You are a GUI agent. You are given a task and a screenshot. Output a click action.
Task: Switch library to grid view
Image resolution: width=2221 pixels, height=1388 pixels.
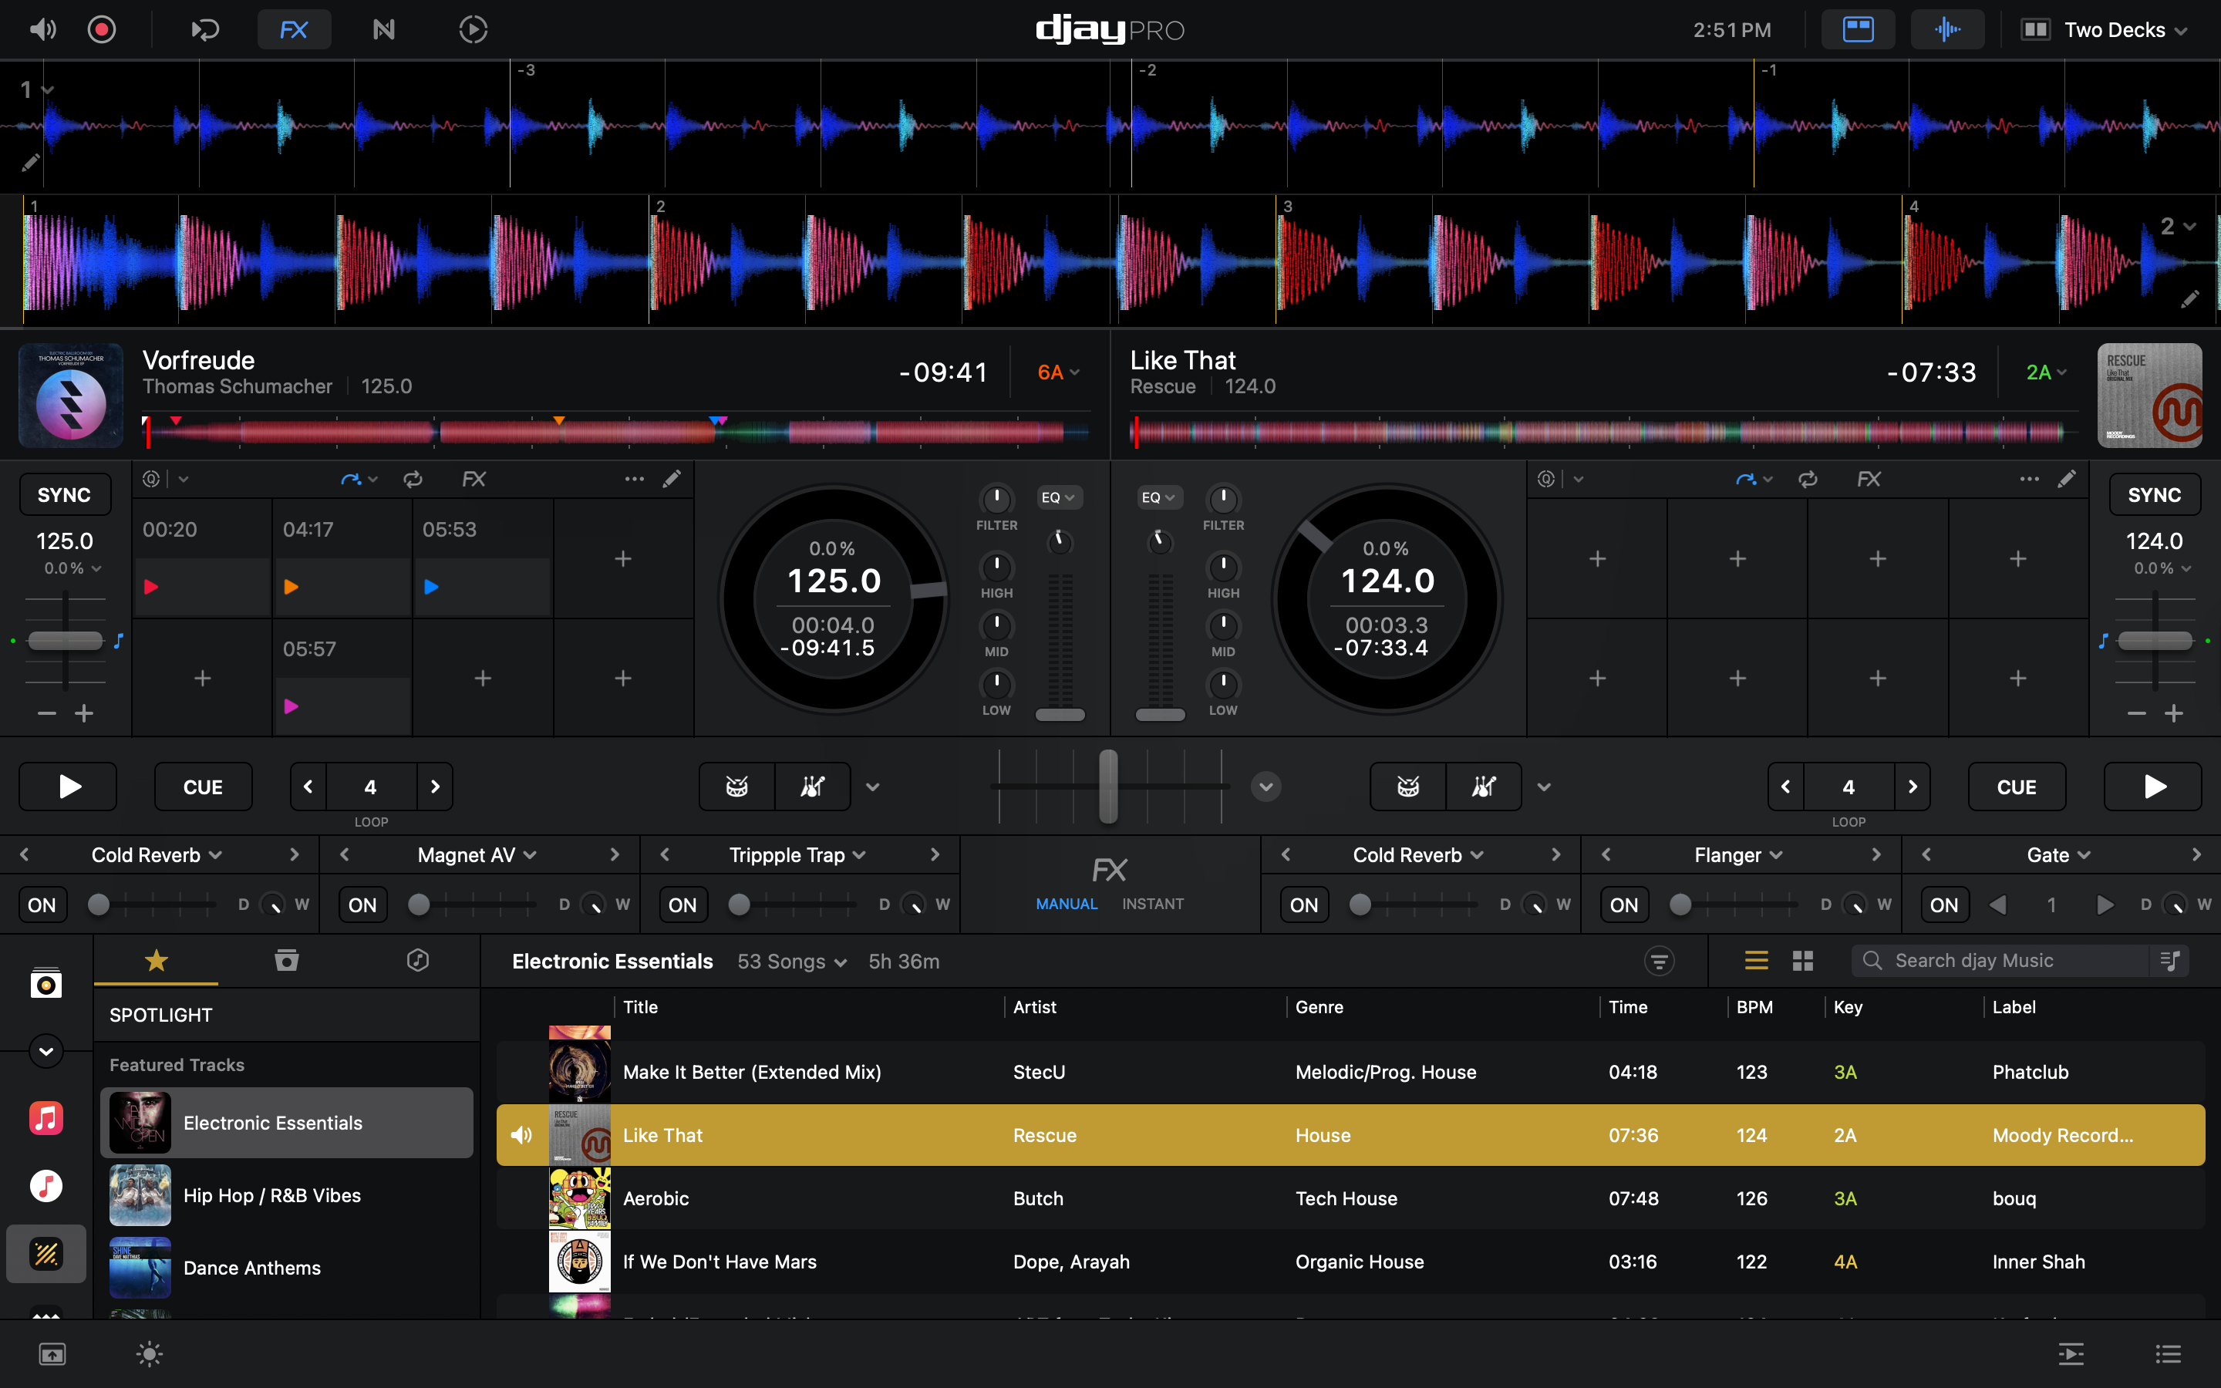(x=1802, y=961)
